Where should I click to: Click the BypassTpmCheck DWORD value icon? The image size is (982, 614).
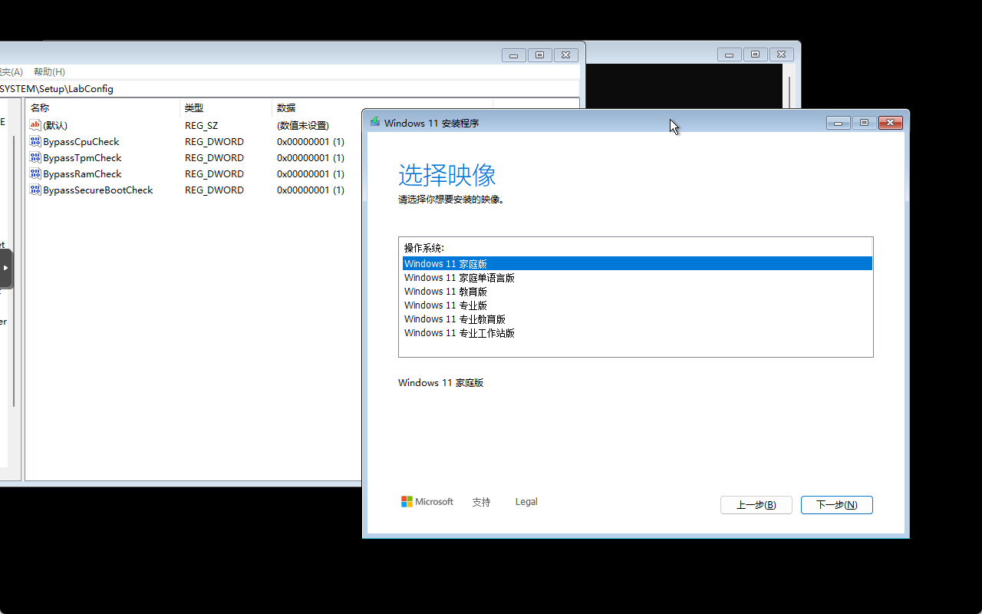(x=35, y=157)
